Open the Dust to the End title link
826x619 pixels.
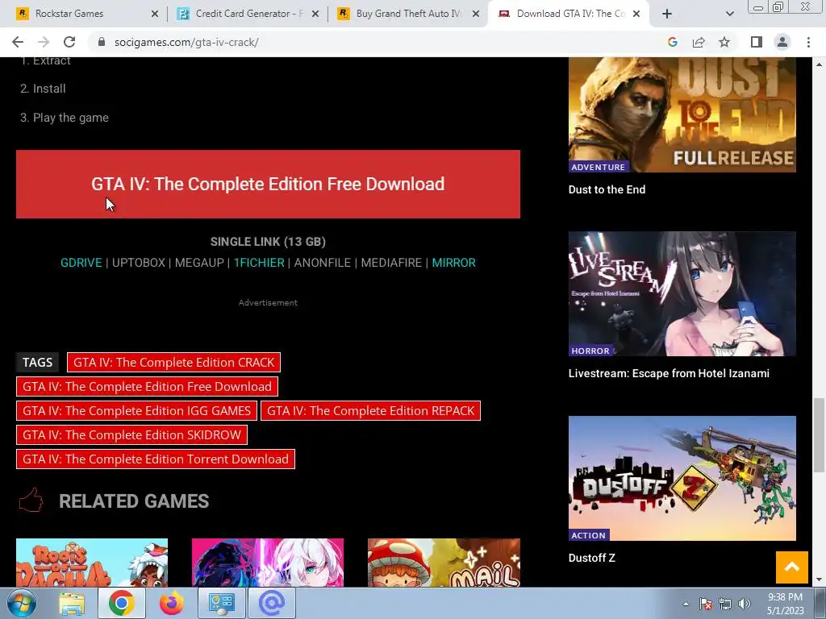coord(607,189)
